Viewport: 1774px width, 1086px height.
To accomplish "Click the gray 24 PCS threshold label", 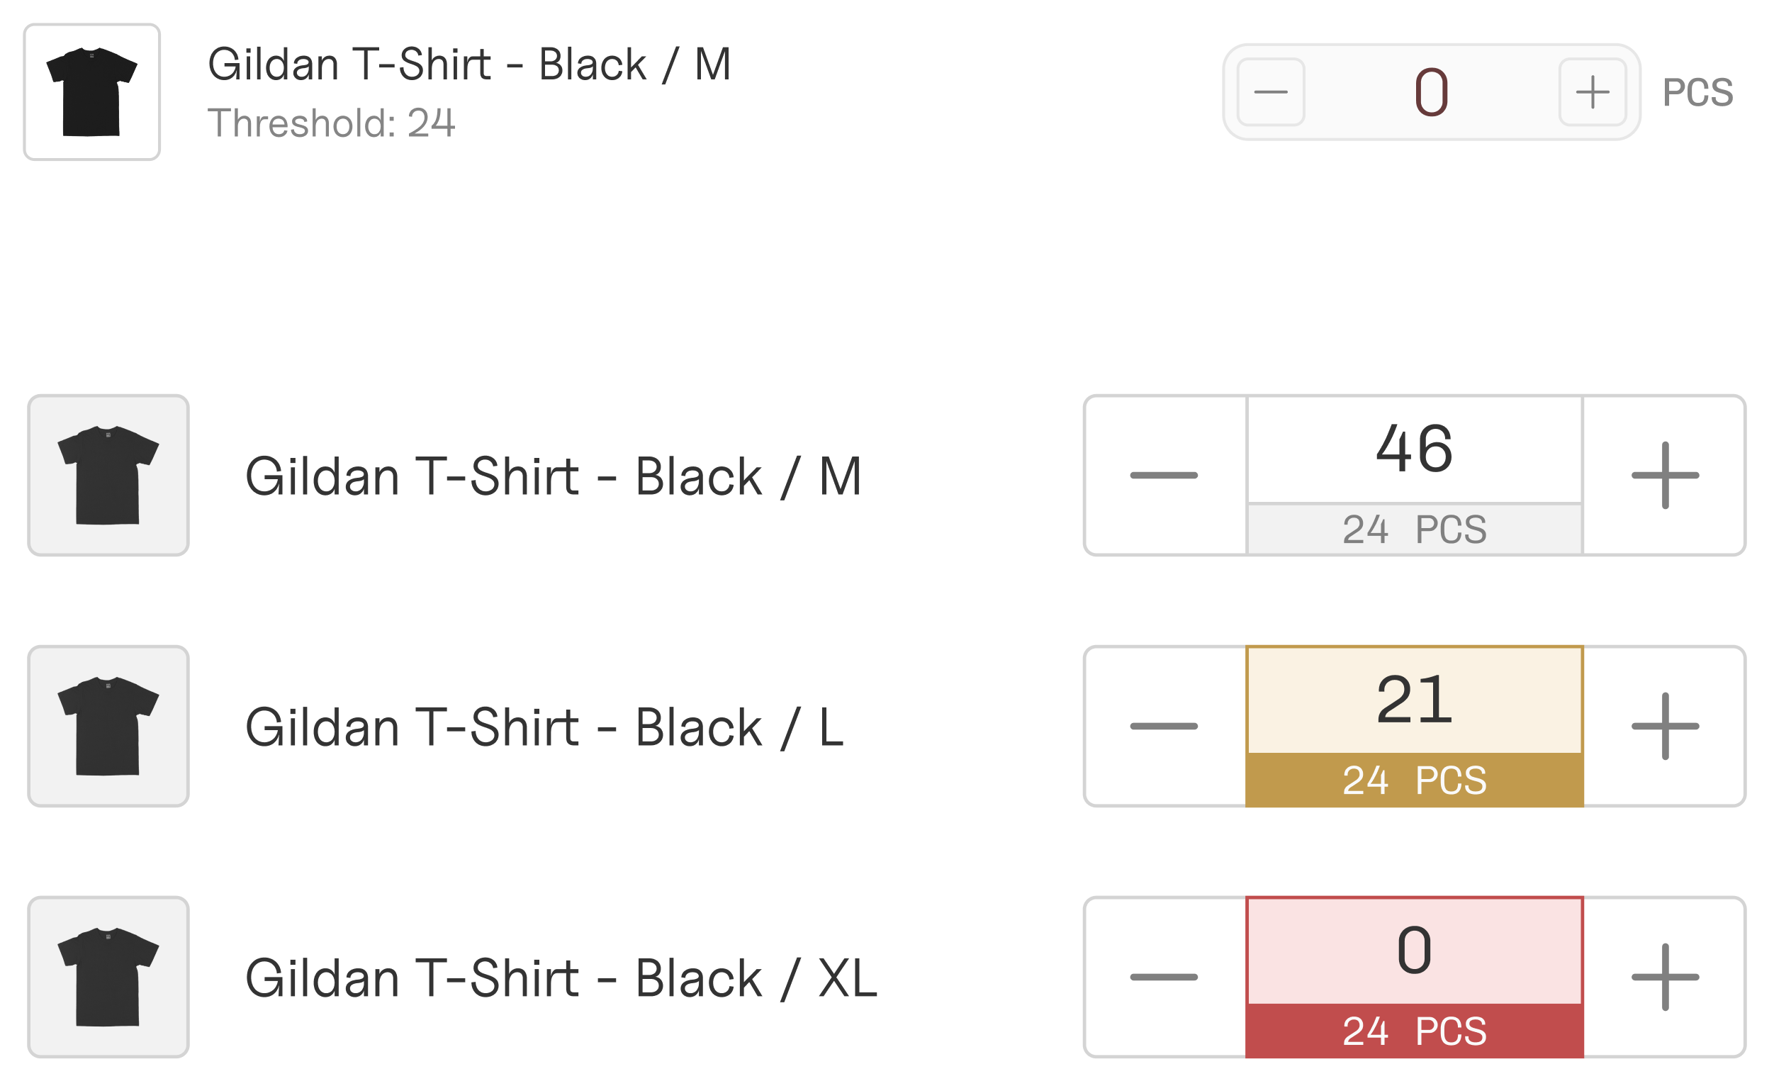I will tap(1414, 530).
